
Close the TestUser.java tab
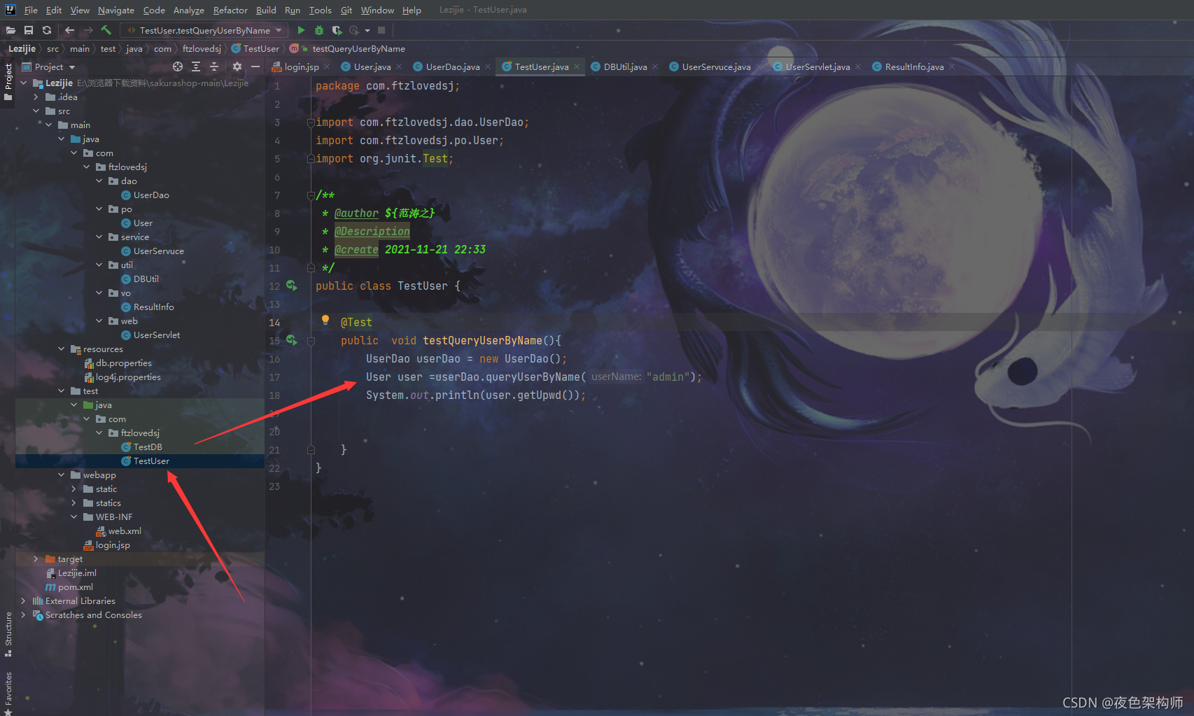pos(577,67)
